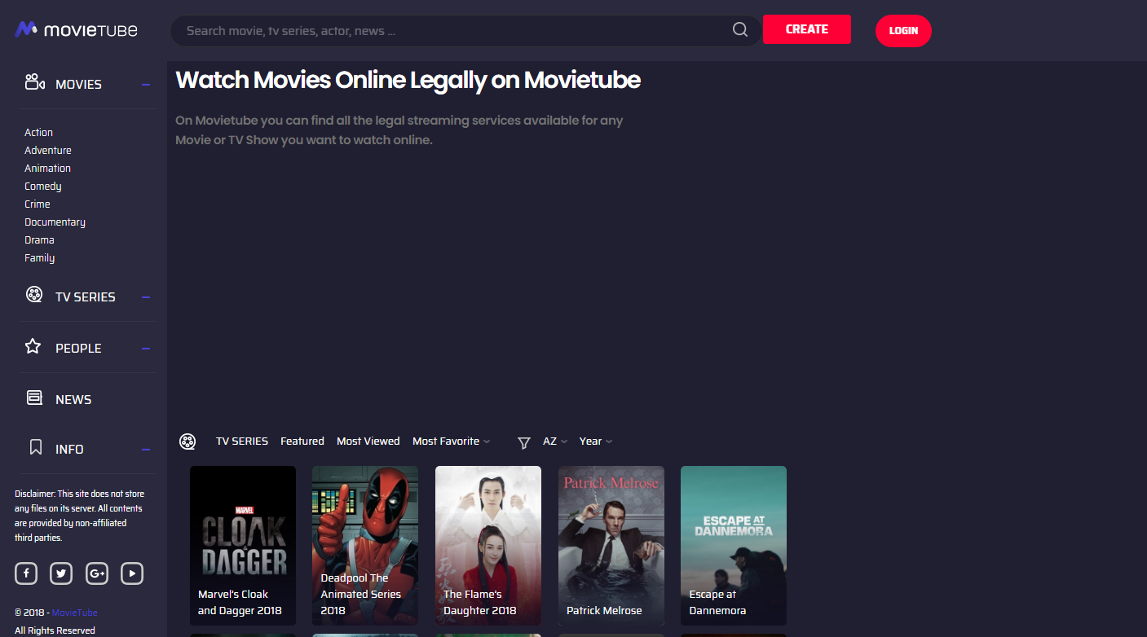
Task: Collapse the TV SERIES sidebar section
Action: point(146,297)
